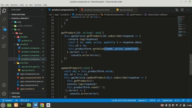Image resolution: width=192 pixels, height=108 pixels.
Task: Open the network Wi-Fi tray icon
Action: click(177, 105)
